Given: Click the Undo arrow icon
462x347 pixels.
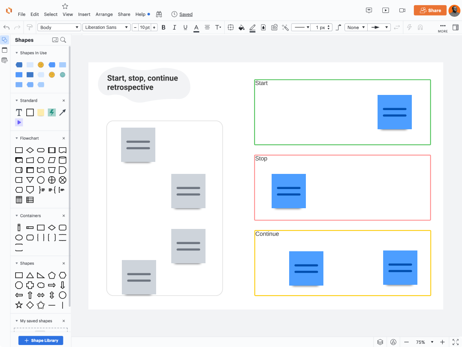Looking at the screenshot, I should tap(6, 28).
